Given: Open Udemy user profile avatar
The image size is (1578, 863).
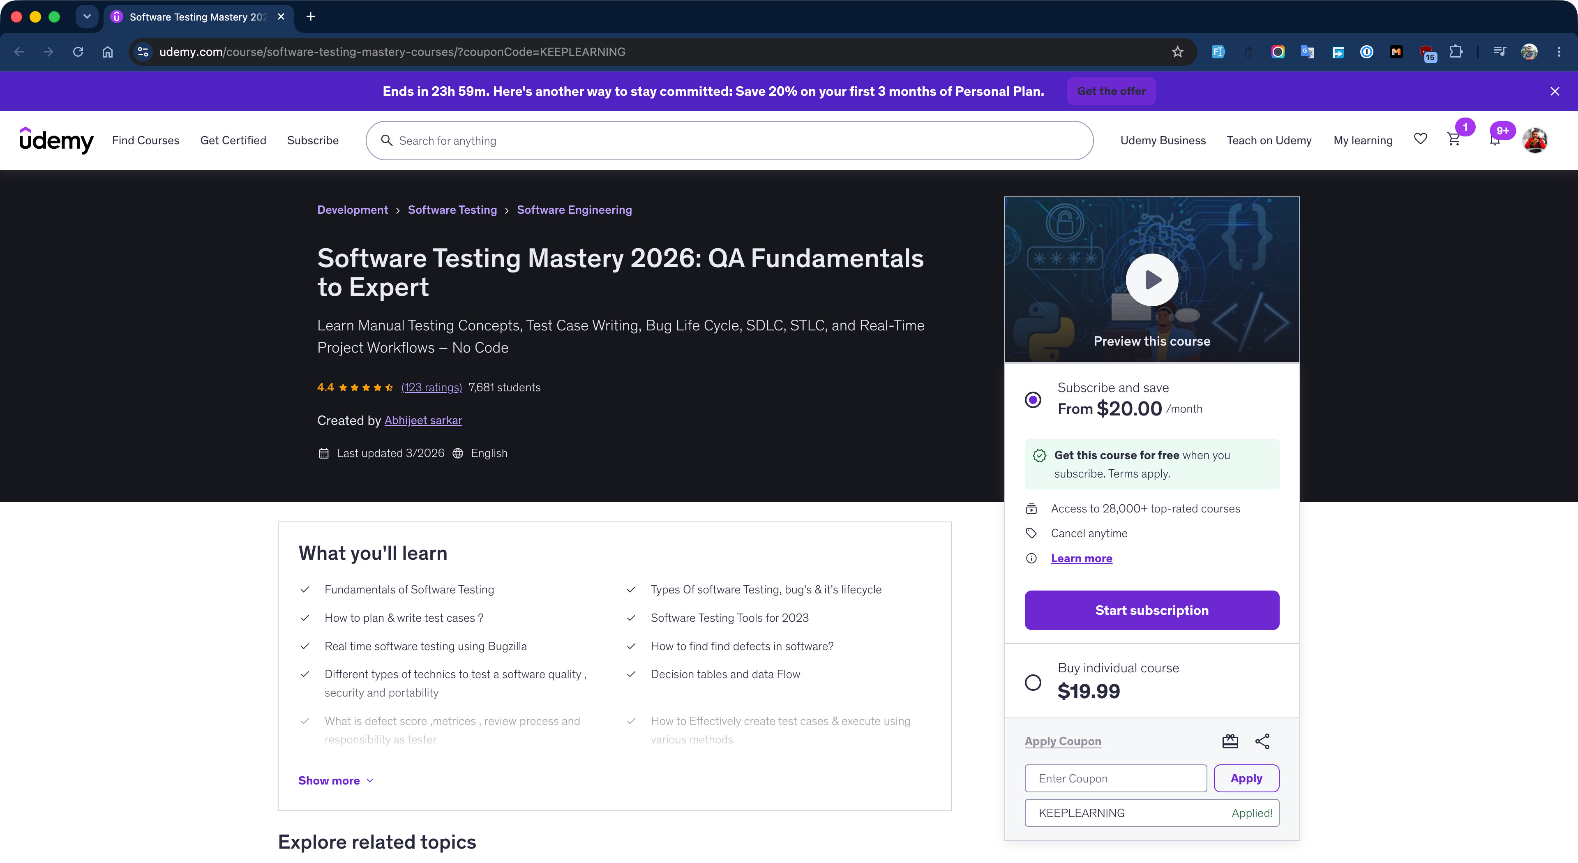Looking at the screenshot, I should pyautogui.click(x=1535, y=140).
